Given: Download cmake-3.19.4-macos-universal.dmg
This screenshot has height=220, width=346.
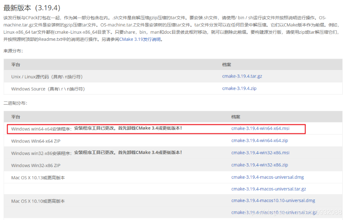Looking at the screenshot, I should [267, 177].
